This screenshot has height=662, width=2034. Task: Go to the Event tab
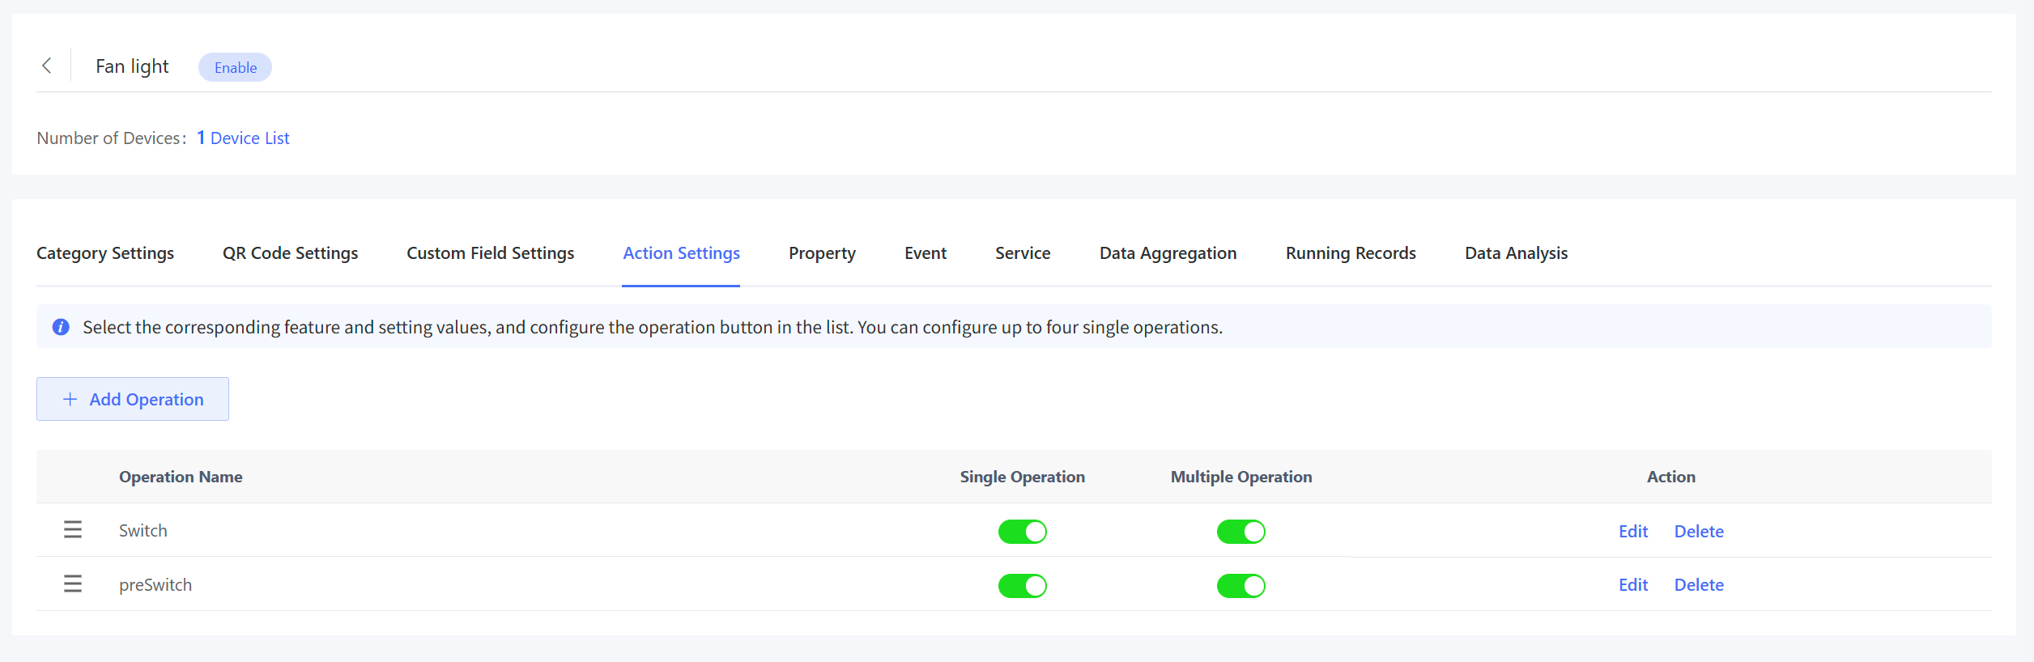[925, 253]
